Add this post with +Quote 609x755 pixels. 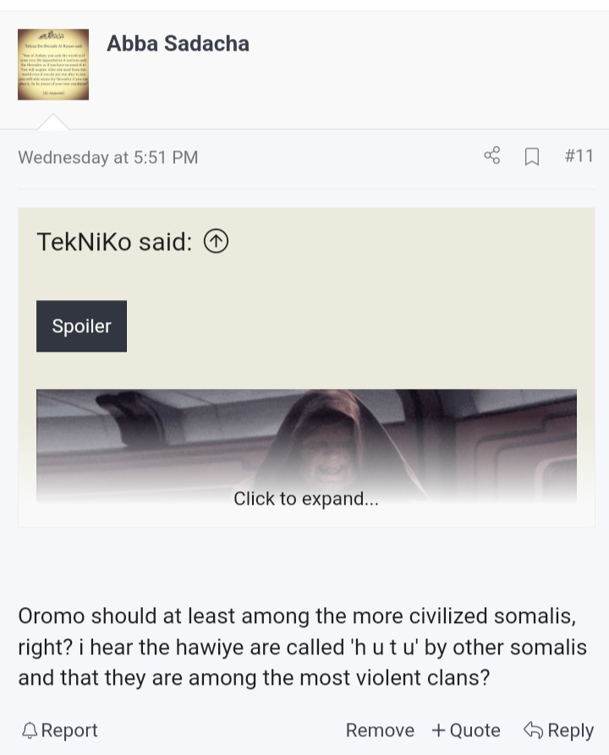click(x=466, y=730)
